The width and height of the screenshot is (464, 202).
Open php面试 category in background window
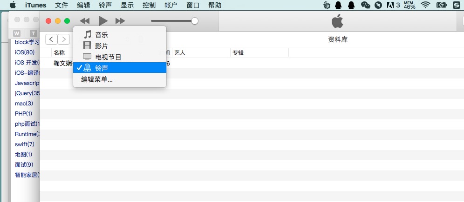point(27,124)
